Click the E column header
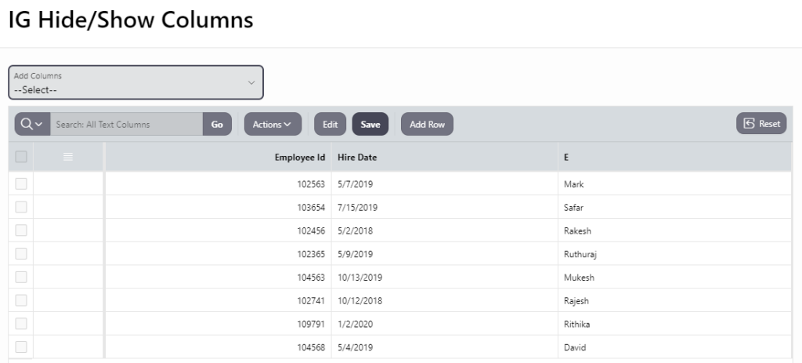Viewport: 802px width, 363px height. tap(566, 157)
